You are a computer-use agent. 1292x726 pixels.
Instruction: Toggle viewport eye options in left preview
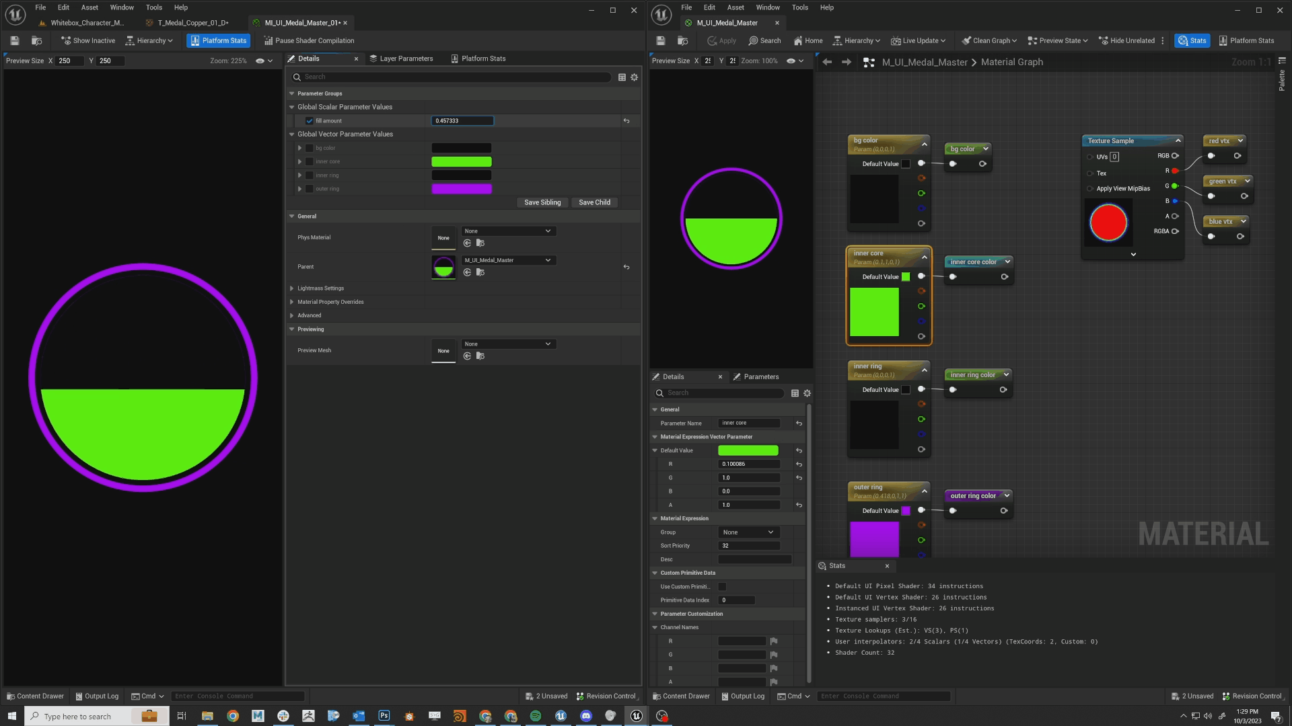coord(264,61)
